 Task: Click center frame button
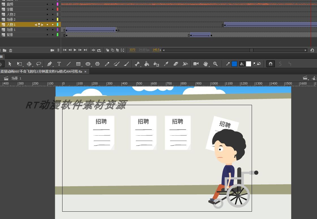pyautogui.click(x=93, y=50)
